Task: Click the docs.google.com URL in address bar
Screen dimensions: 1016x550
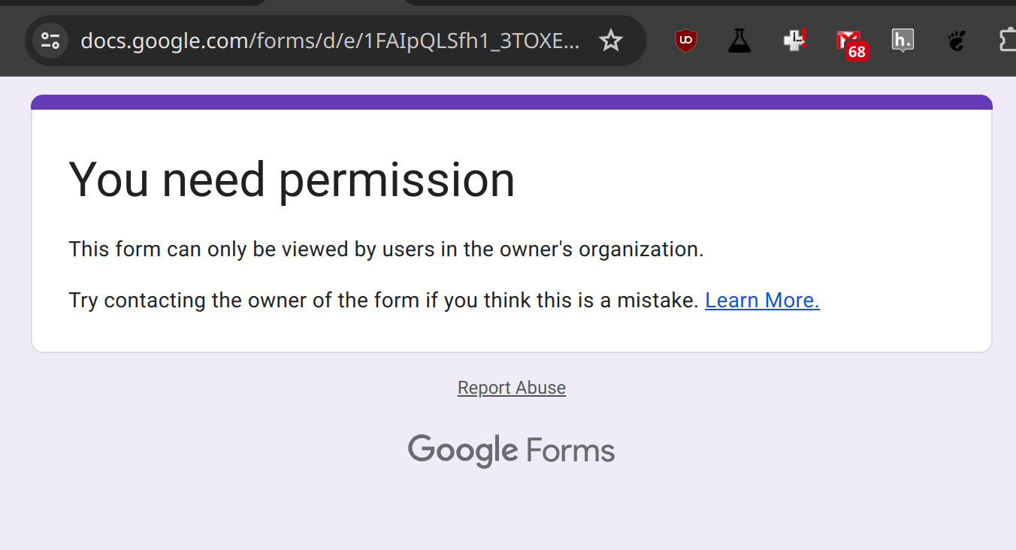Action: pyautogui.click(x=330, y=41)
